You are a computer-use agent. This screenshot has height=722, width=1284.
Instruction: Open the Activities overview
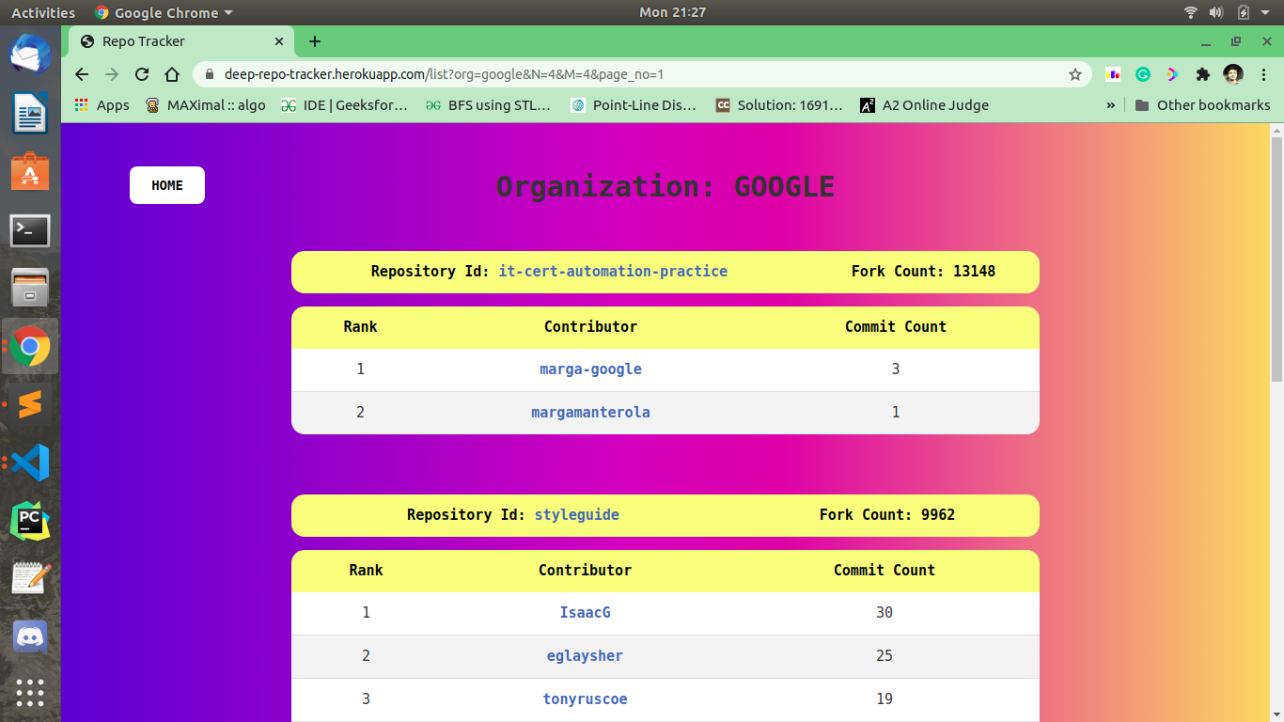[x=43, y=12]
